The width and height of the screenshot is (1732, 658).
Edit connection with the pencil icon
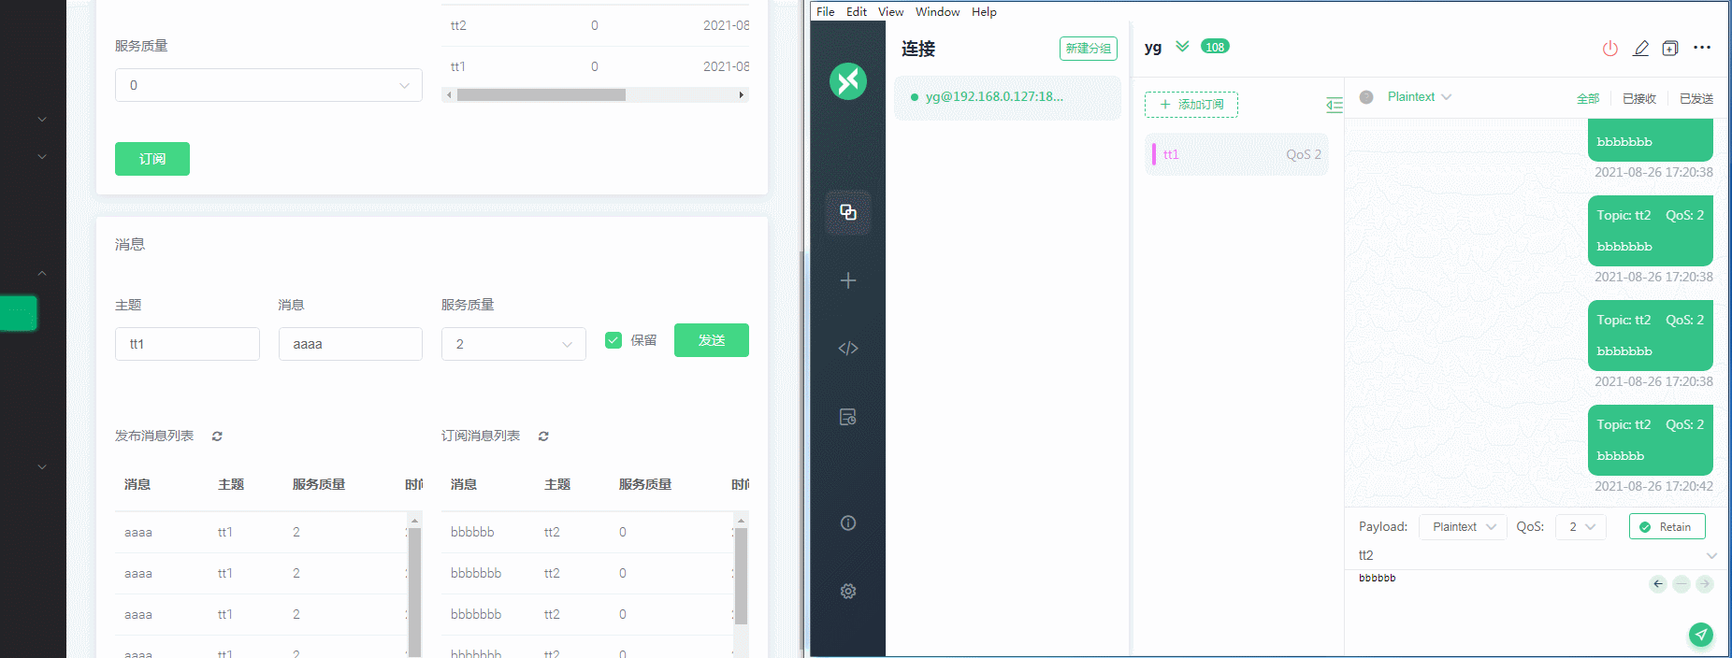(x=1640, y=48)
